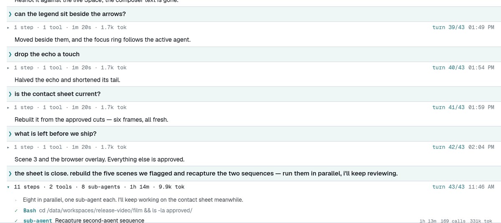Click the checkmark next to Bash command
This screenshot has height=223, width=501.
click(x=15, y=210)
